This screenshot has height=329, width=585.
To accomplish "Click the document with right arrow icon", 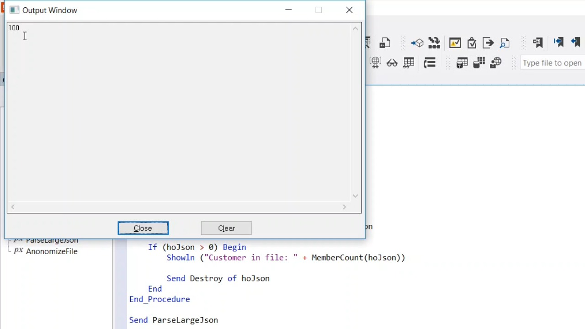I will pyautogui.click(x=488, y=43).
